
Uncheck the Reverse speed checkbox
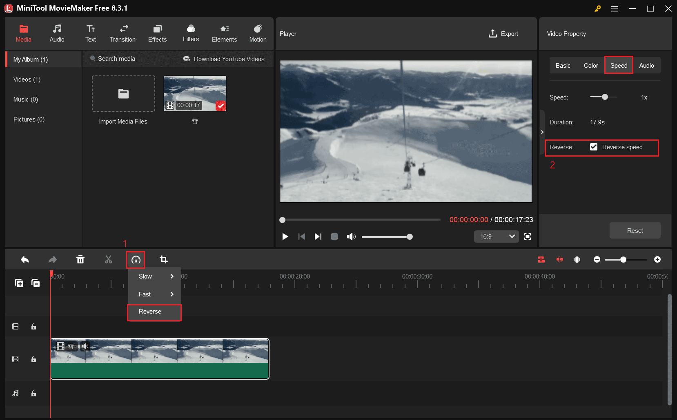click(x=594, y=147)
